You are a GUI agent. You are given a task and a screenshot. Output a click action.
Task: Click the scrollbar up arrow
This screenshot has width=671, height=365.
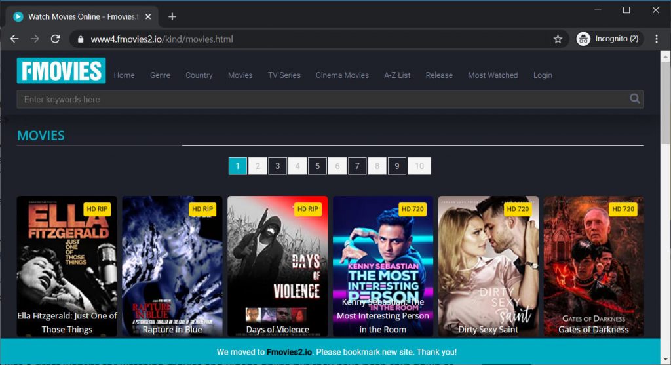(x=666, y=56)
